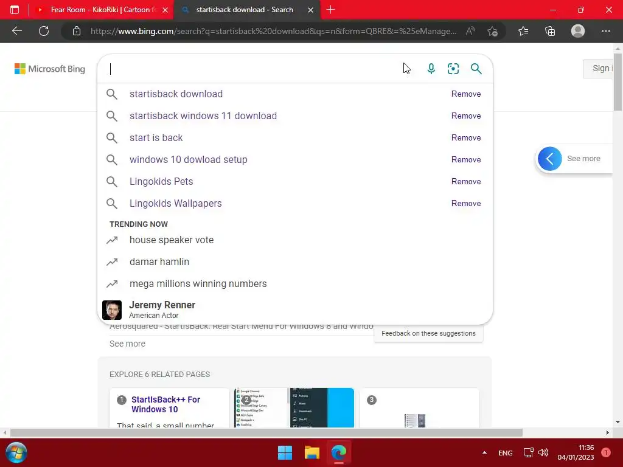This screenshot has width=623, height=467.
Task: Add this page to favorites star
Action: [x=493, y=31]
